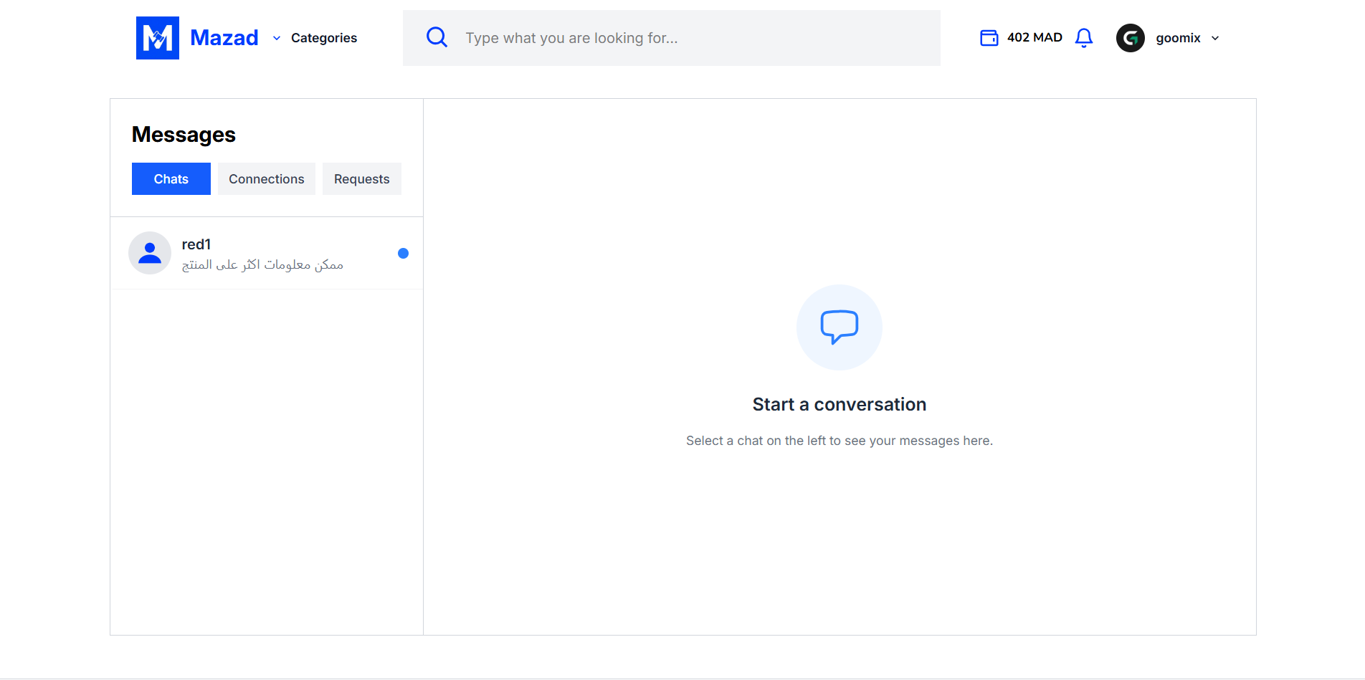The height and width of the screenshot is (680, 1365).
Task: Click the Messages heading
Action: (x=184, y=135)
